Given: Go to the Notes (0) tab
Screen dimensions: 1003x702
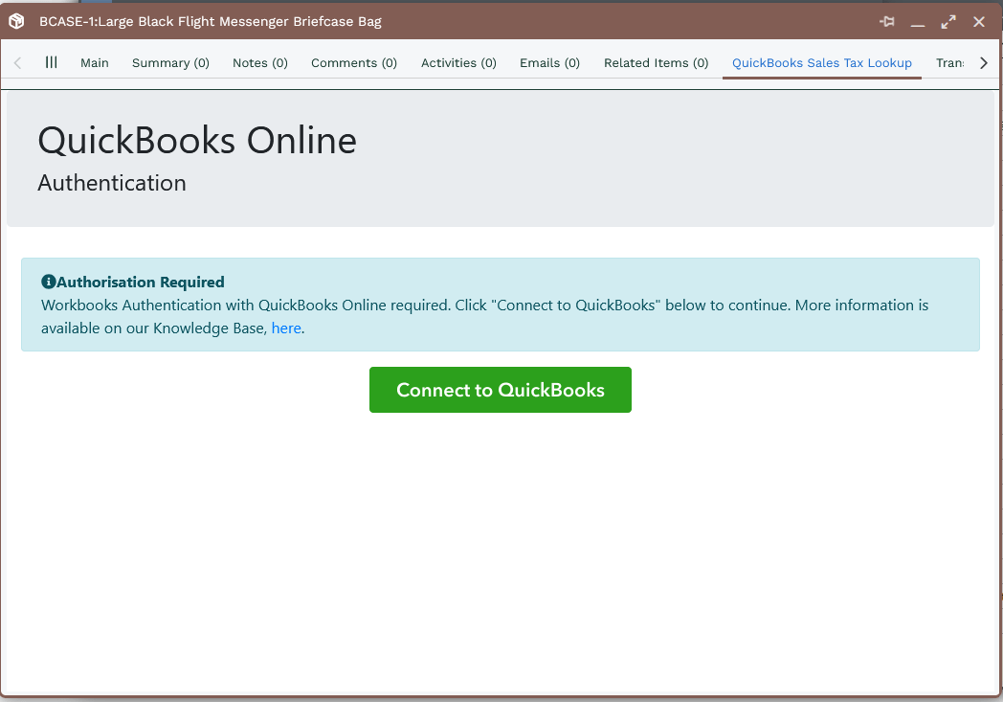Looking at the screenshot, I should (x=259, y=63).
